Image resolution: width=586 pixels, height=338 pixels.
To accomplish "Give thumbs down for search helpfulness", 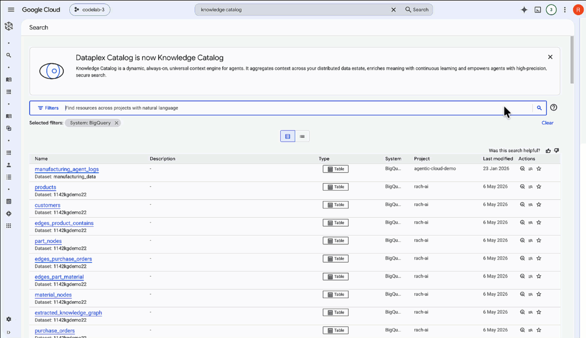I will (557, 151).
